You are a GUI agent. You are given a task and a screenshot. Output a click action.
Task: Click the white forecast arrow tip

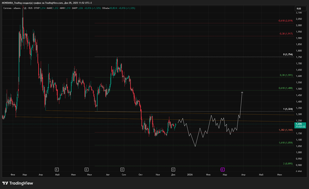[242, 92]
